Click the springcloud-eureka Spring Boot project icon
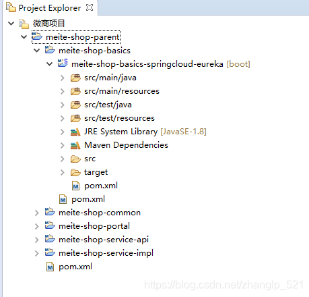Viewport: 309px width, 297px height. [63, 63]
